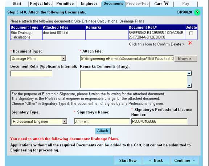Image resolution: width=209 pixels, height=166 pixels.
Task: Focus the Document Ref.# applicant's internal field
Action: tap(31, 74)
